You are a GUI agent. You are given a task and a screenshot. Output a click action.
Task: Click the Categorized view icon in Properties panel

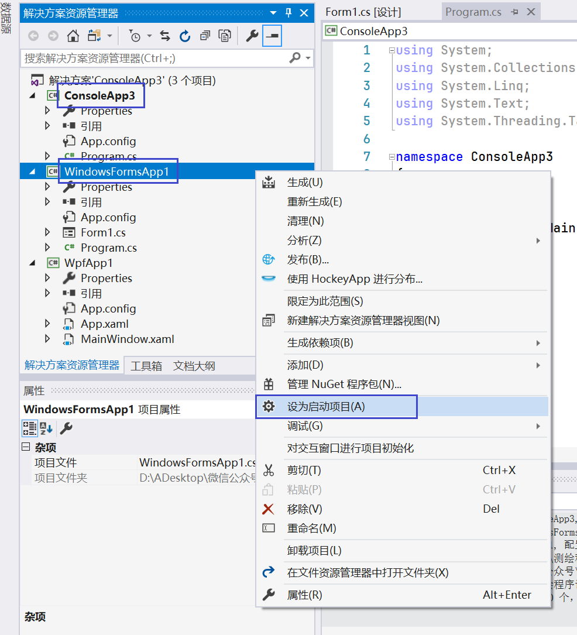pyautogui.click(x=30, y=428)
